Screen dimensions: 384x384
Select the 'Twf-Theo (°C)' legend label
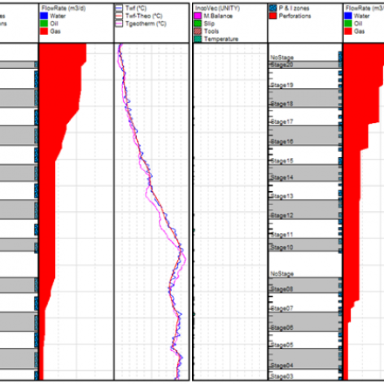(x=144, y=16)
